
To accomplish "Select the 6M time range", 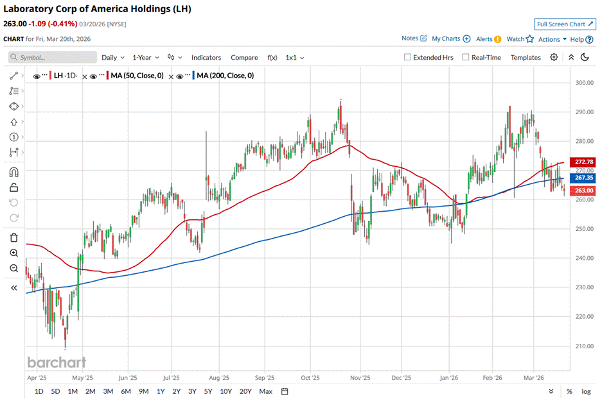I will (x=125, y=391).
